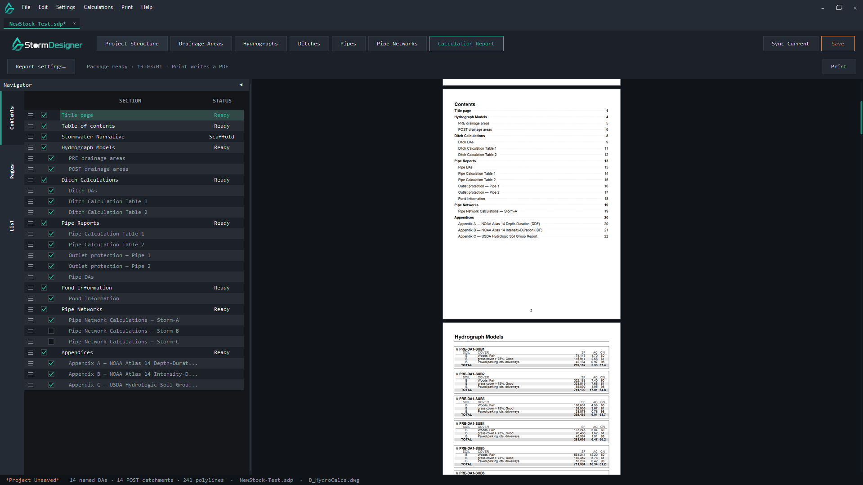Image resolution: width=863 pixels, height=485 pixels.
Task: Click the drag handle for Stormwater Narrative row
Action: 31,137
